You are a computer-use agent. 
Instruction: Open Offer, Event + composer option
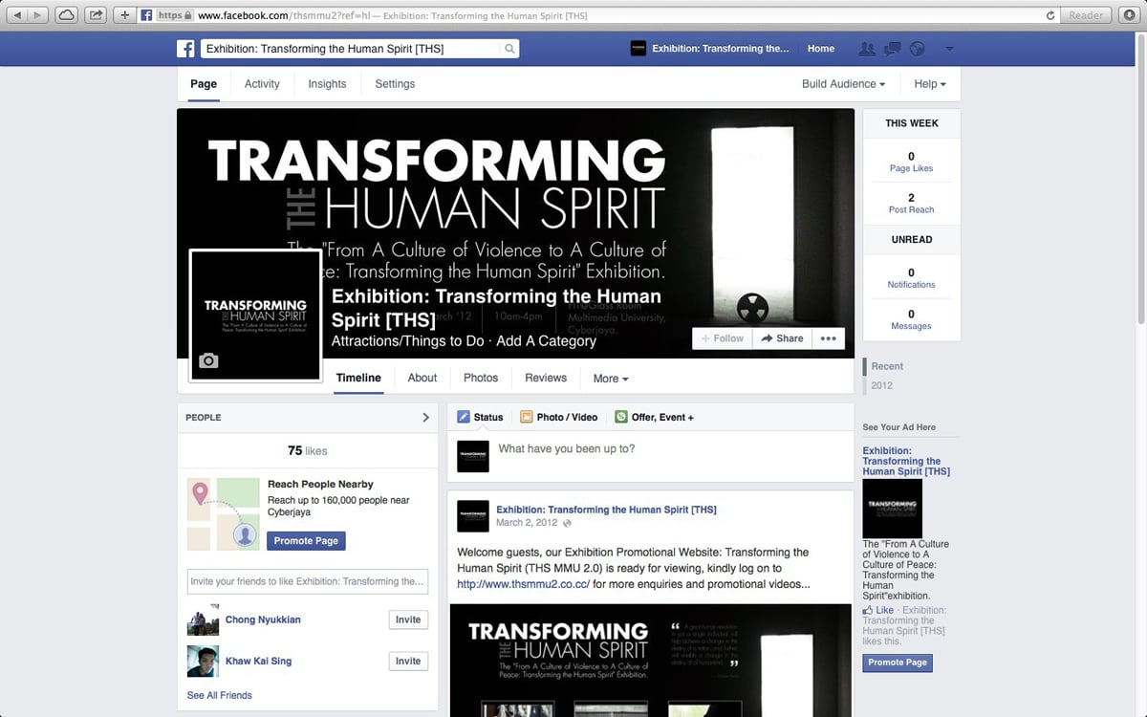[655, 418]
